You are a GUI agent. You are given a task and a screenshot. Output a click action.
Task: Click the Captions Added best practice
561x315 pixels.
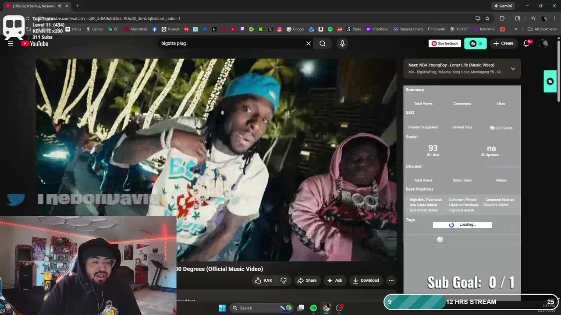click(x=462, y=210)
